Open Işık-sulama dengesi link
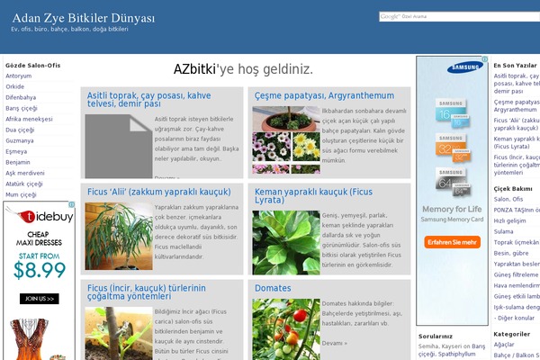This screenshot has width=540, height=360. 517,307
